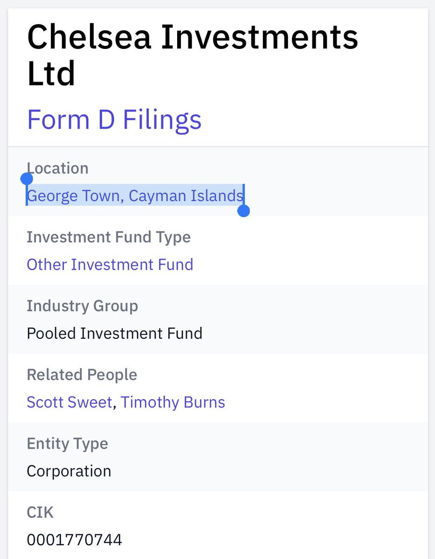Image resolution: width=435 pixels, height=559 pixels.
Task: Select the CIK number 0001770744
Action: (x=74, y=540)
